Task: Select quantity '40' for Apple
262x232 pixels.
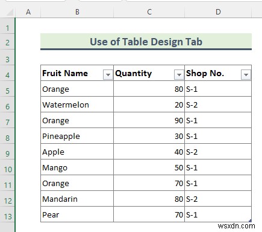Action: pos(149,152)
